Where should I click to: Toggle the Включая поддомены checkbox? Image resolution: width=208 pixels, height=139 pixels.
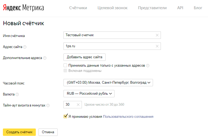(65, 71)
